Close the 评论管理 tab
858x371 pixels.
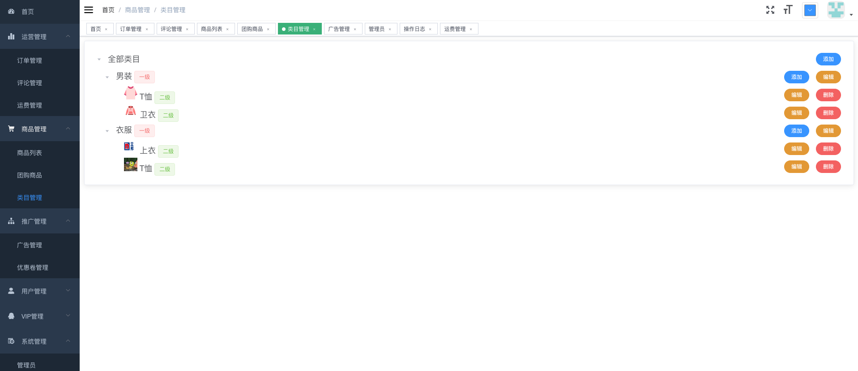pos(187,29)
